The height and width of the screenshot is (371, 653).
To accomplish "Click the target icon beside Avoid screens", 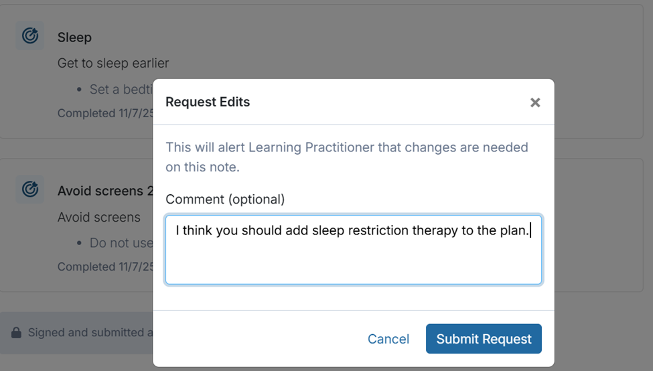I will (x=29, y=190).
